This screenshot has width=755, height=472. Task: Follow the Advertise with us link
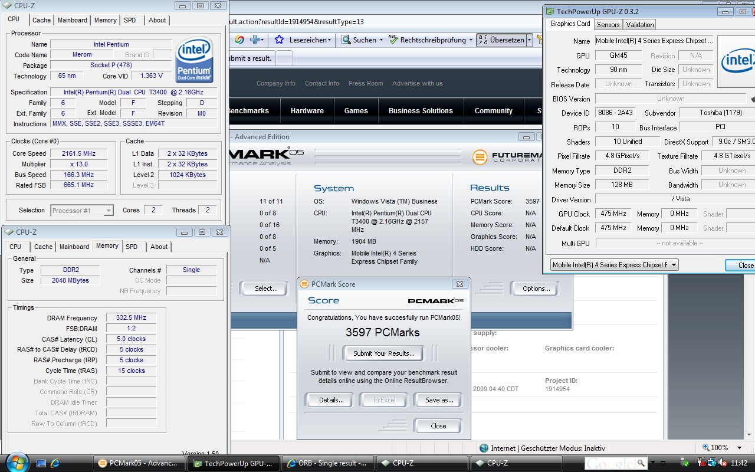418,83
